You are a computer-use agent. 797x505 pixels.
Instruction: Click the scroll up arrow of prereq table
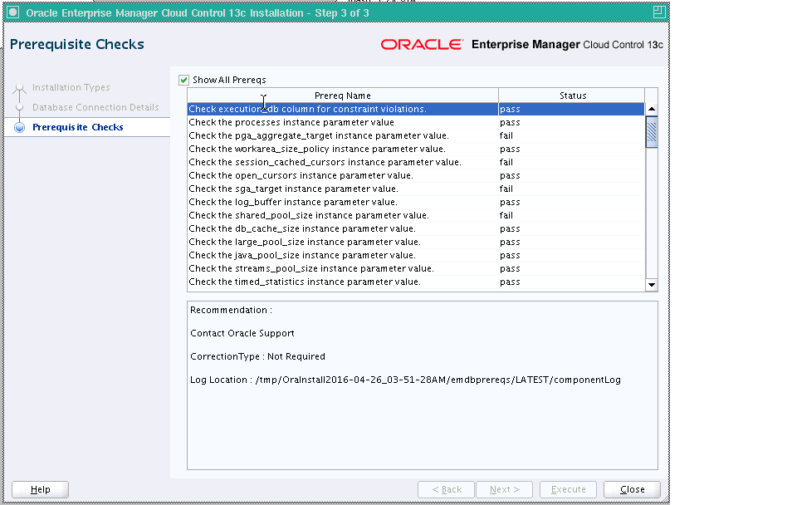(652, 109)
